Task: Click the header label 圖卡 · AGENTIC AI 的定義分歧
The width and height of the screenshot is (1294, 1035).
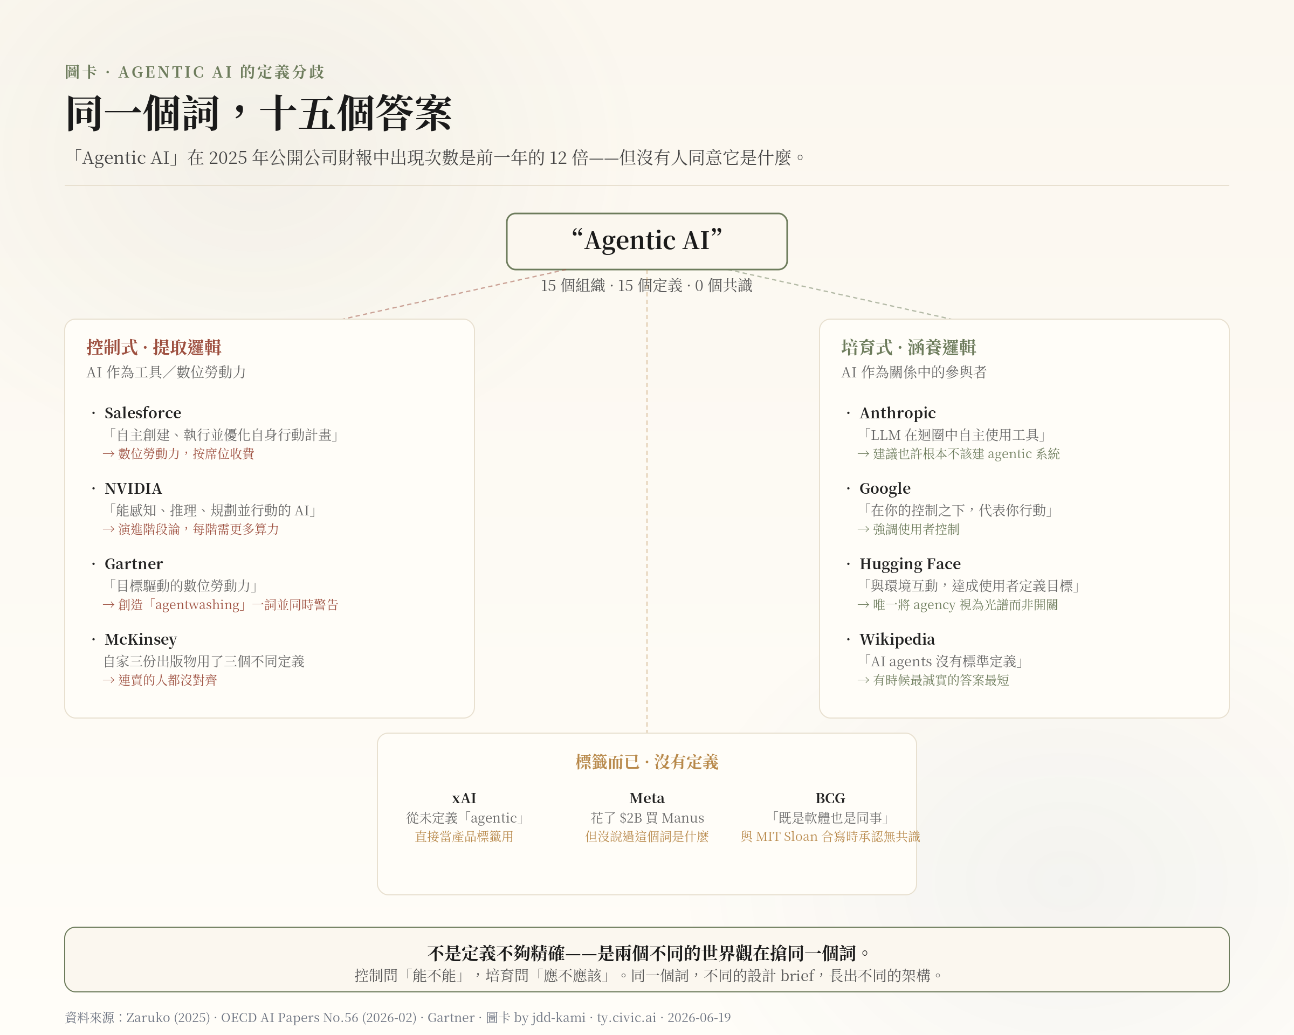Action: tap(195, 72)
